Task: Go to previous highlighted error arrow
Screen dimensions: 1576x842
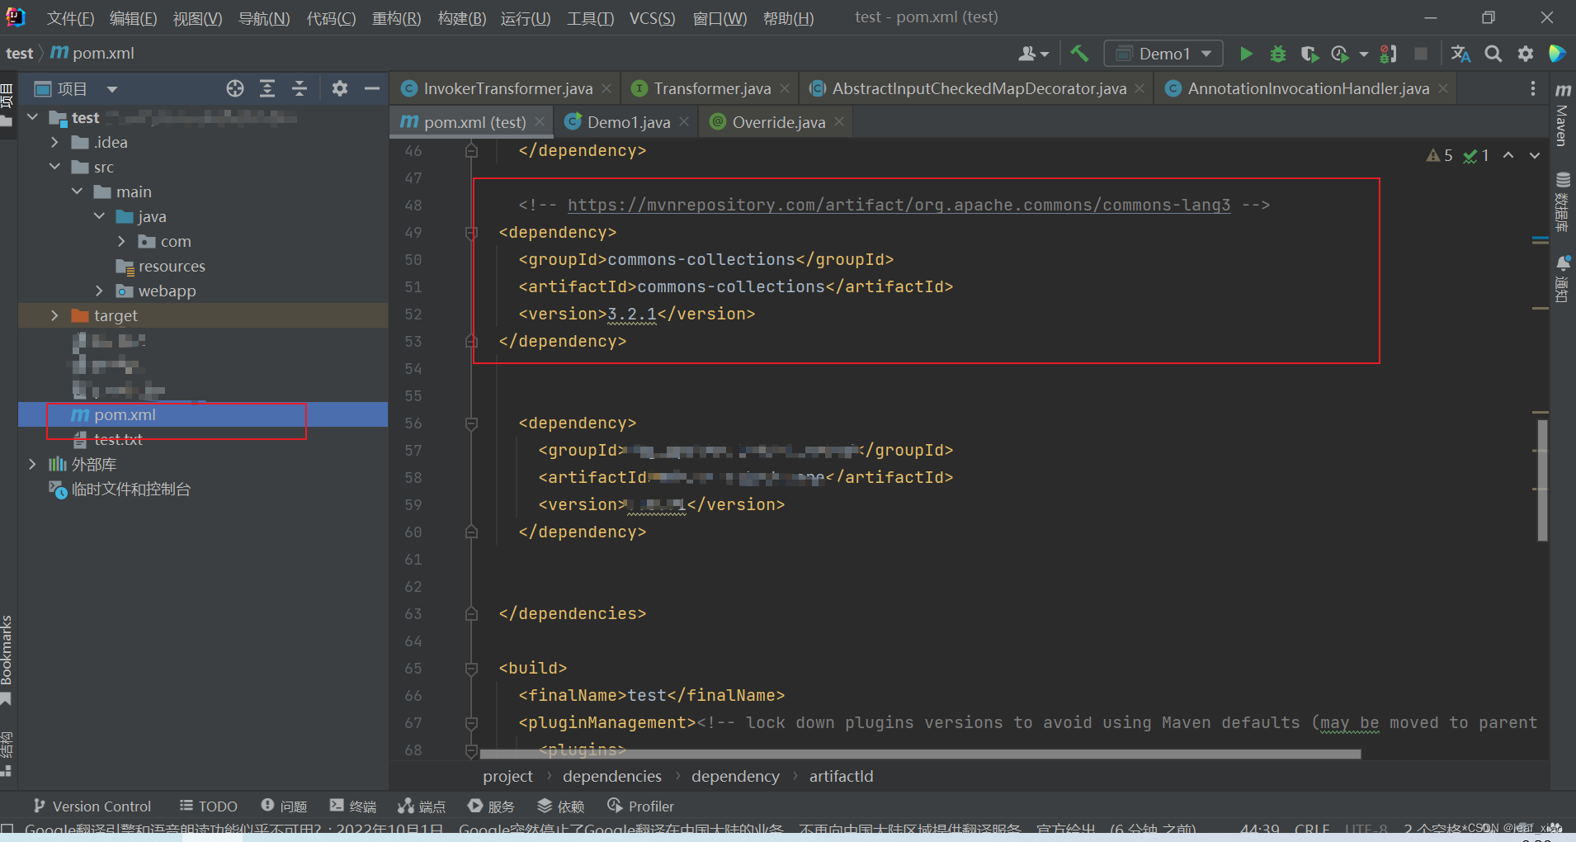Action: point(1508,155)
